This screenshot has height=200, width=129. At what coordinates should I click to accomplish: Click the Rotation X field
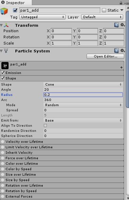(x=61, y=37)
